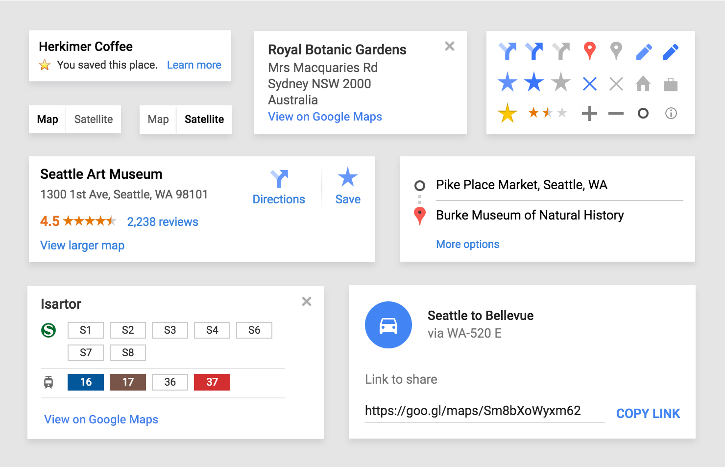Select non-bold Map tab next to bold Satellite

pyautogui.click(x=158, y=119)
